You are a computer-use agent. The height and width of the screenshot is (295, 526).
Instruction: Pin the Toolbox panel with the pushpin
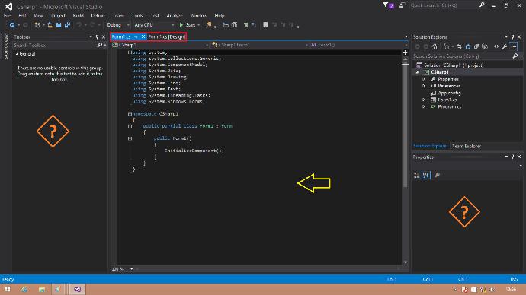[97, 37]
